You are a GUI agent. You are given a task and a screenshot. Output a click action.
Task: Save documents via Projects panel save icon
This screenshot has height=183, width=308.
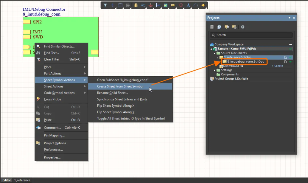click(x=212, y=27)
